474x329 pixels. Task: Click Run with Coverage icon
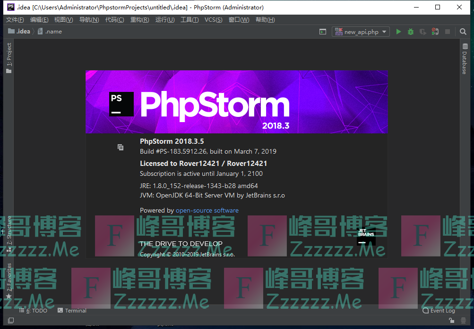pos(422,32)
